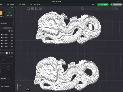Click the upper mm value field
This screenshot has height=92, width=123.
point(5,66)
